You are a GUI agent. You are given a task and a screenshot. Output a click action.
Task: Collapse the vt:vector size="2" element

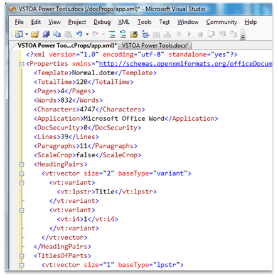[22, 173]
